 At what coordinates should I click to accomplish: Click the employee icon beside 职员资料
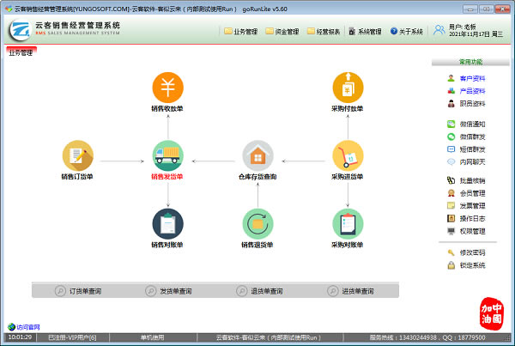click(x=451, y=104)
